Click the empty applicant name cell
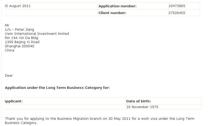The width and height of the screenshot is (208, 126). (65, 107)
